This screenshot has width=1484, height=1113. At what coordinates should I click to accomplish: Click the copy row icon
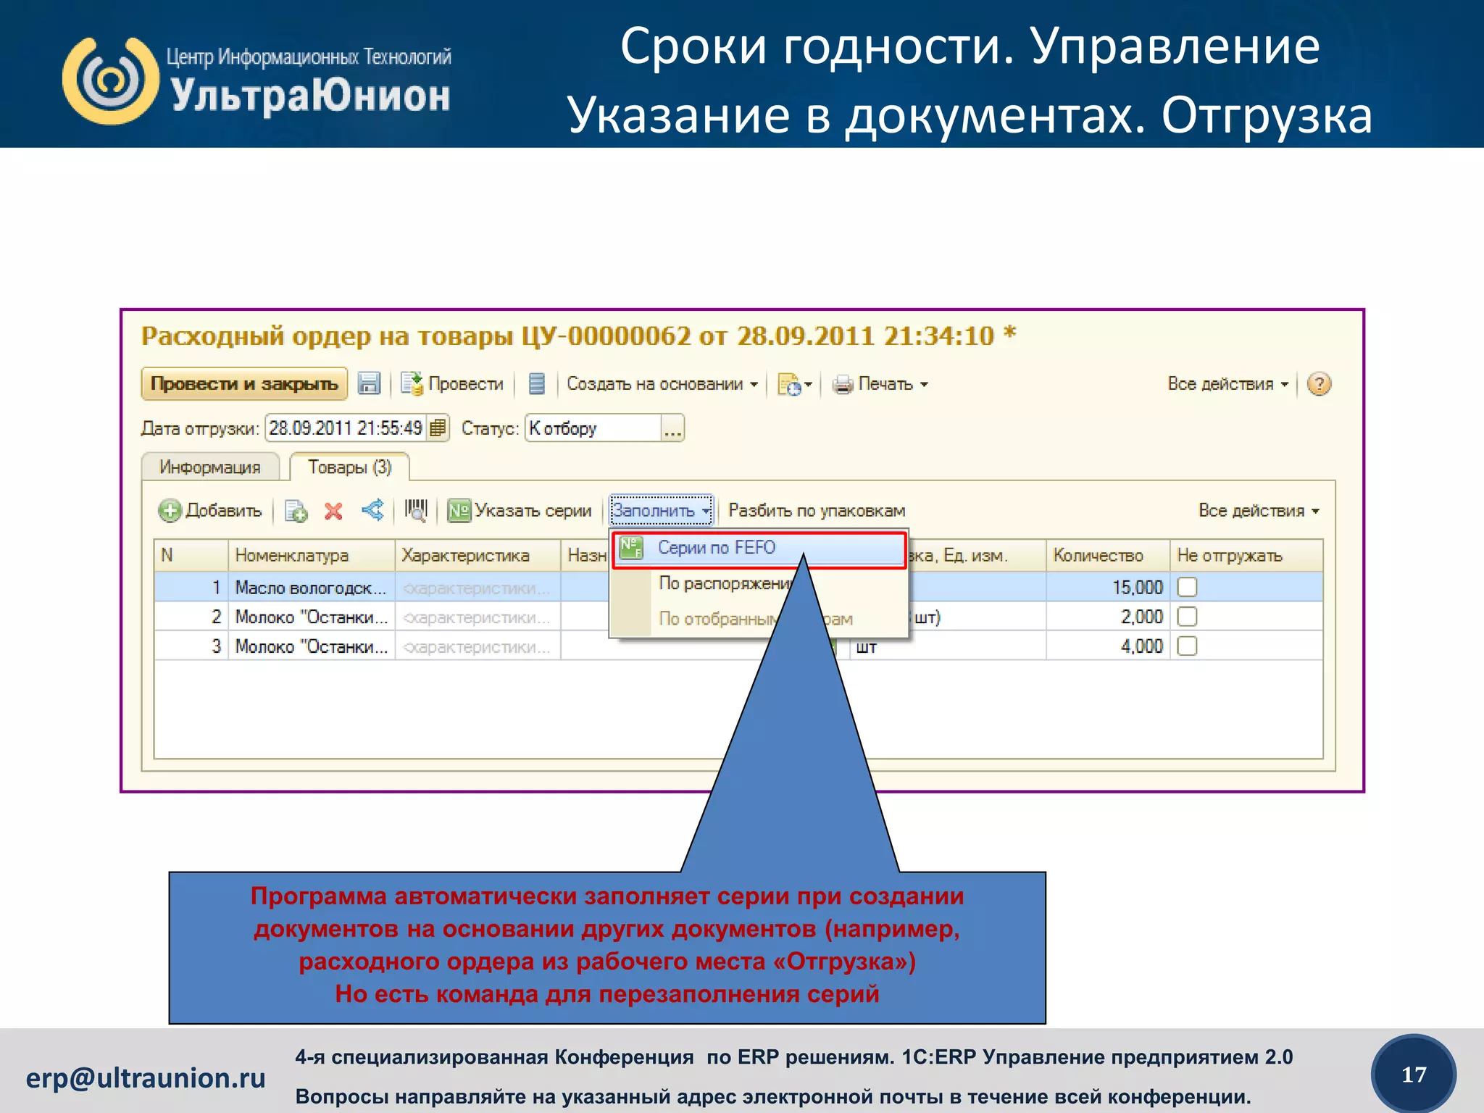(296, 511)
